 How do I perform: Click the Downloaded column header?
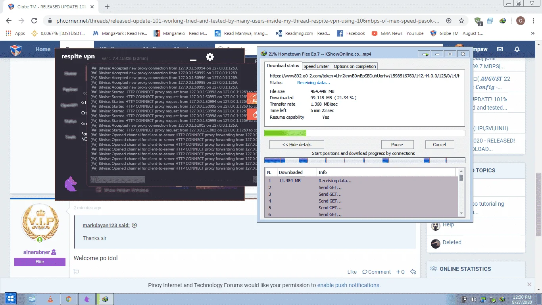296,172
